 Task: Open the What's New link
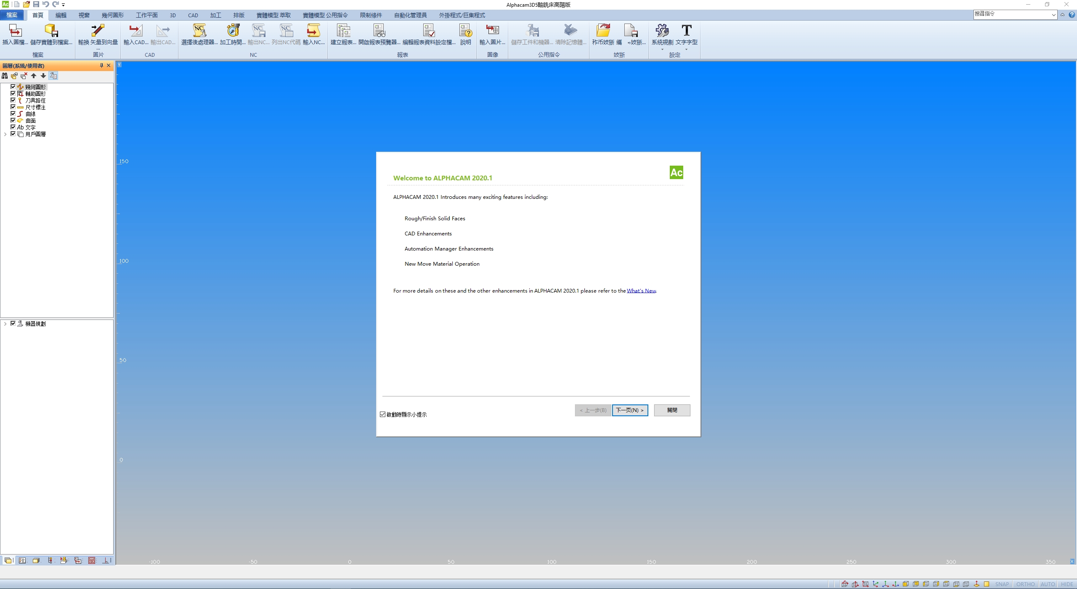641,291
